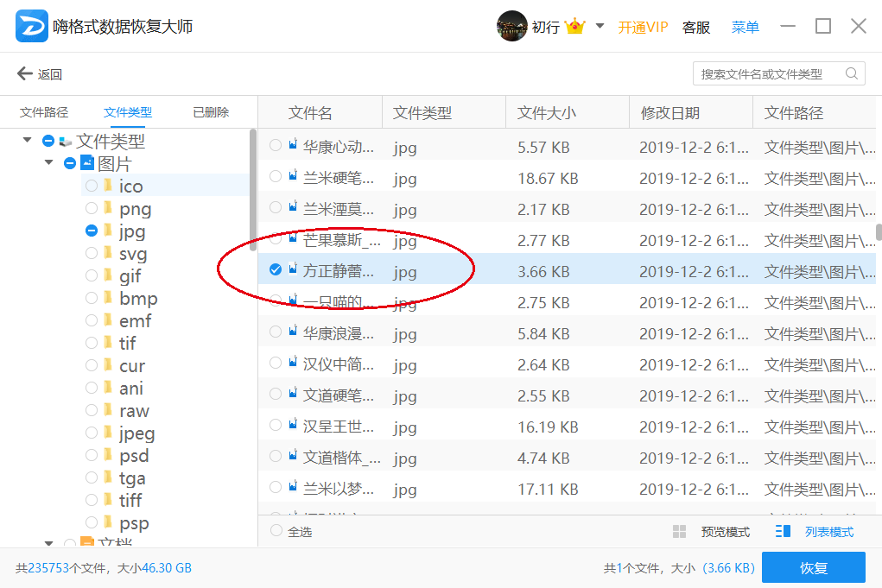Click the cur folder icon
The width and height of the screenshot is (882, 588).
(108, 364)
